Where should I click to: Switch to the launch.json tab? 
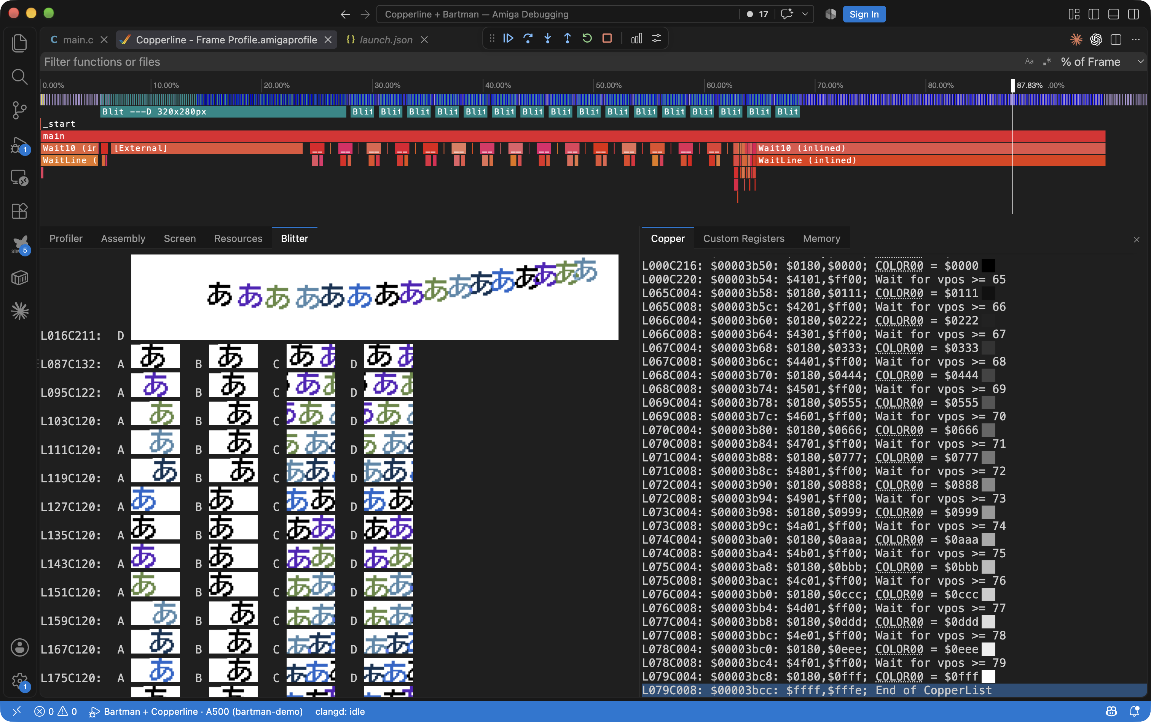click(x=386, y=40)
